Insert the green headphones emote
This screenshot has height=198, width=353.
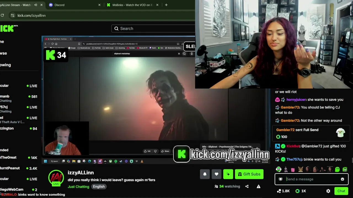279,169
